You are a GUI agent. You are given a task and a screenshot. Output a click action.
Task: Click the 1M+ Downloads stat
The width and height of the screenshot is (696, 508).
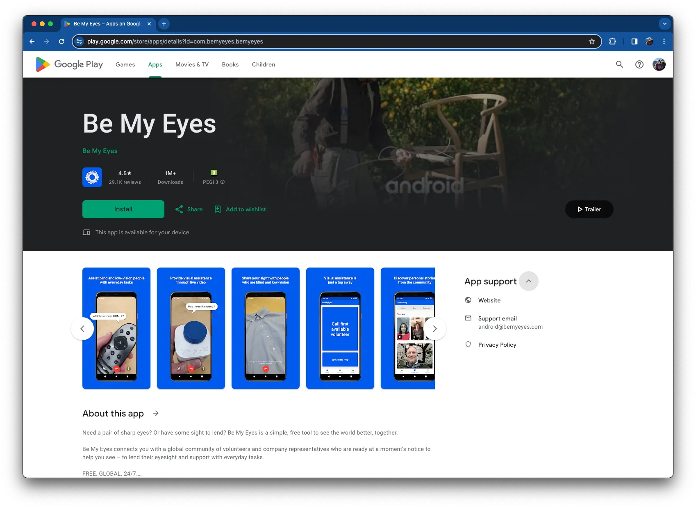coord(171,177)
